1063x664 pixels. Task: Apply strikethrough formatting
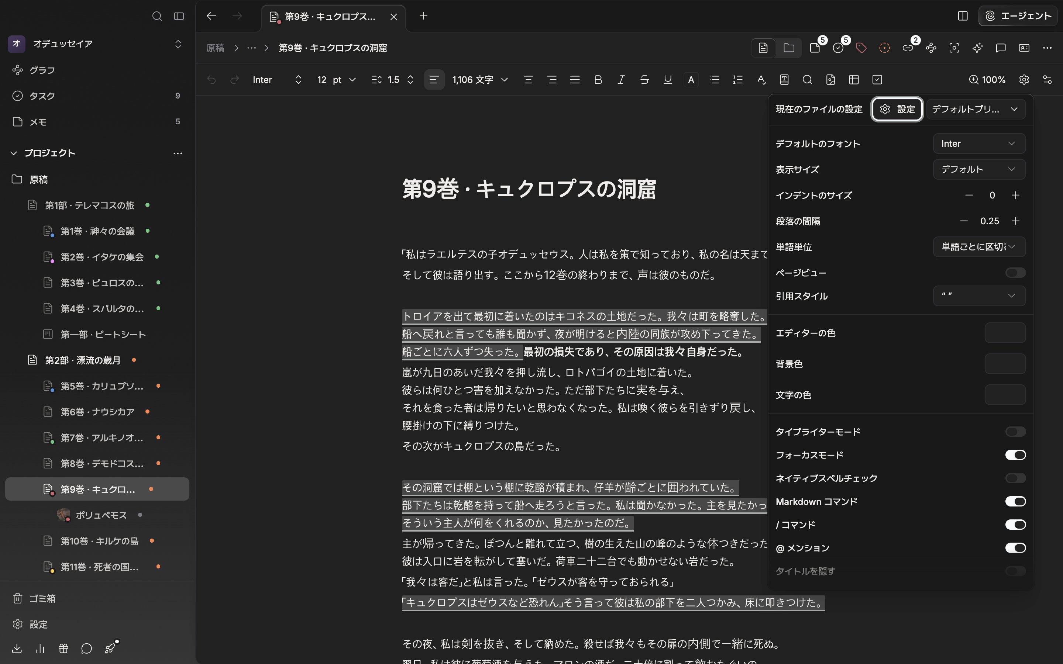point(644,79)
